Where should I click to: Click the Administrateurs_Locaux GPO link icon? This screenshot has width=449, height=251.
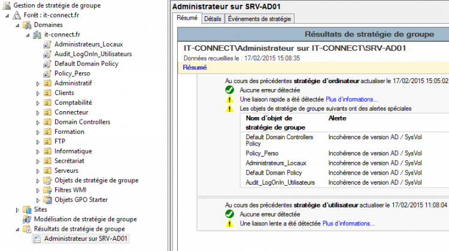[x=47, y=45]
